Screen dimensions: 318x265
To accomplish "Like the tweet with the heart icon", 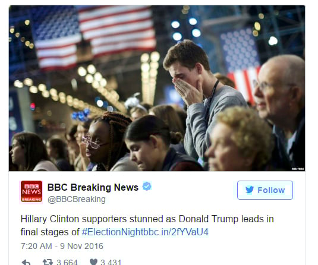I will 93,262.
